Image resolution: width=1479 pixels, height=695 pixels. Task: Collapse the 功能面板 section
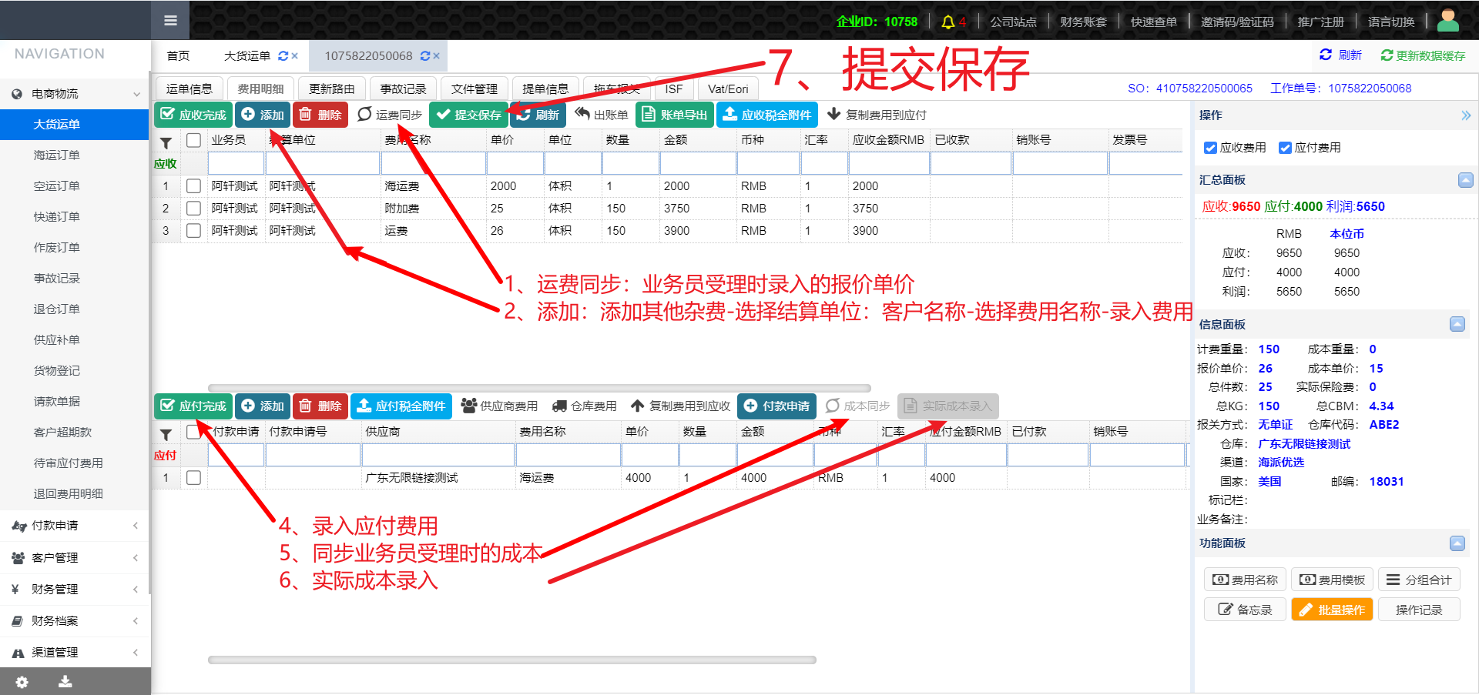coord(1457,543)
